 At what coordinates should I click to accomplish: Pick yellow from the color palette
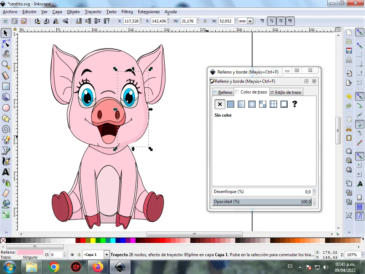click(93, 240)
